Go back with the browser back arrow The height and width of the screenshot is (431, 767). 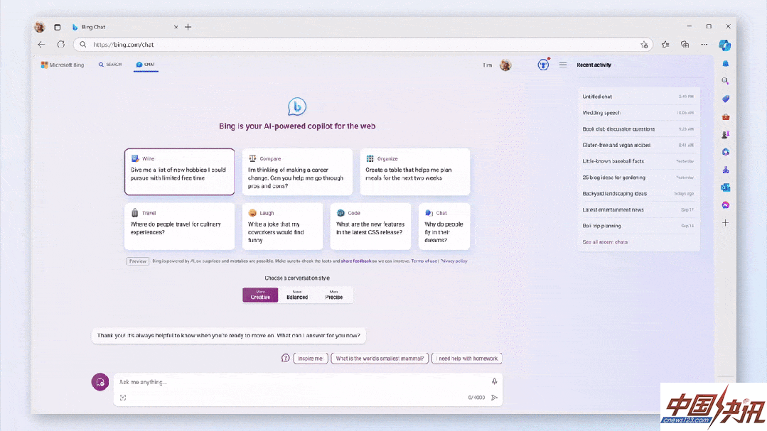tap(41, 45)
